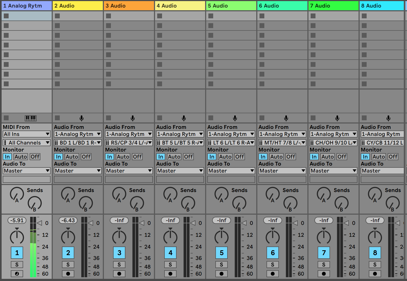Click the microphone icon on track 2 Audio
Viewport: 407px width, 281px height.
pos(82,118)
